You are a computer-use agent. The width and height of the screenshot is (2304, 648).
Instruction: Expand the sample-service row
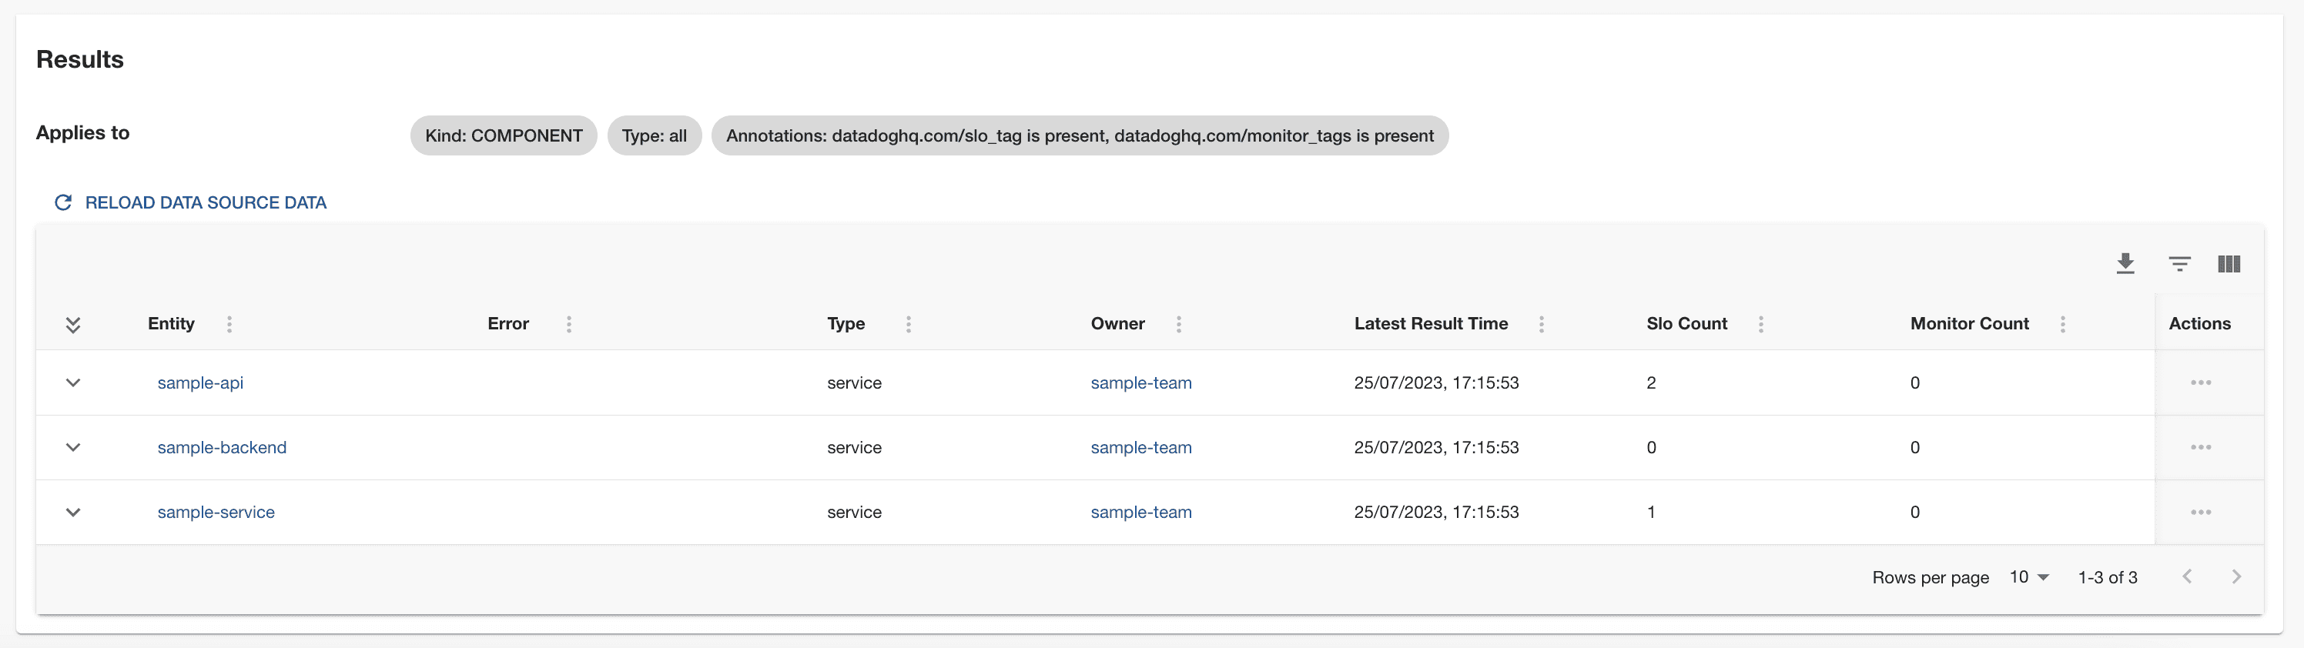73,512
